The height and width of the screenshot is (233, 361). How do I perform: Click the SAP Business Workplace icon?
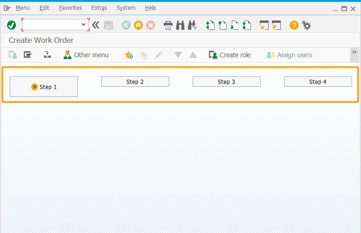(47, 55)
